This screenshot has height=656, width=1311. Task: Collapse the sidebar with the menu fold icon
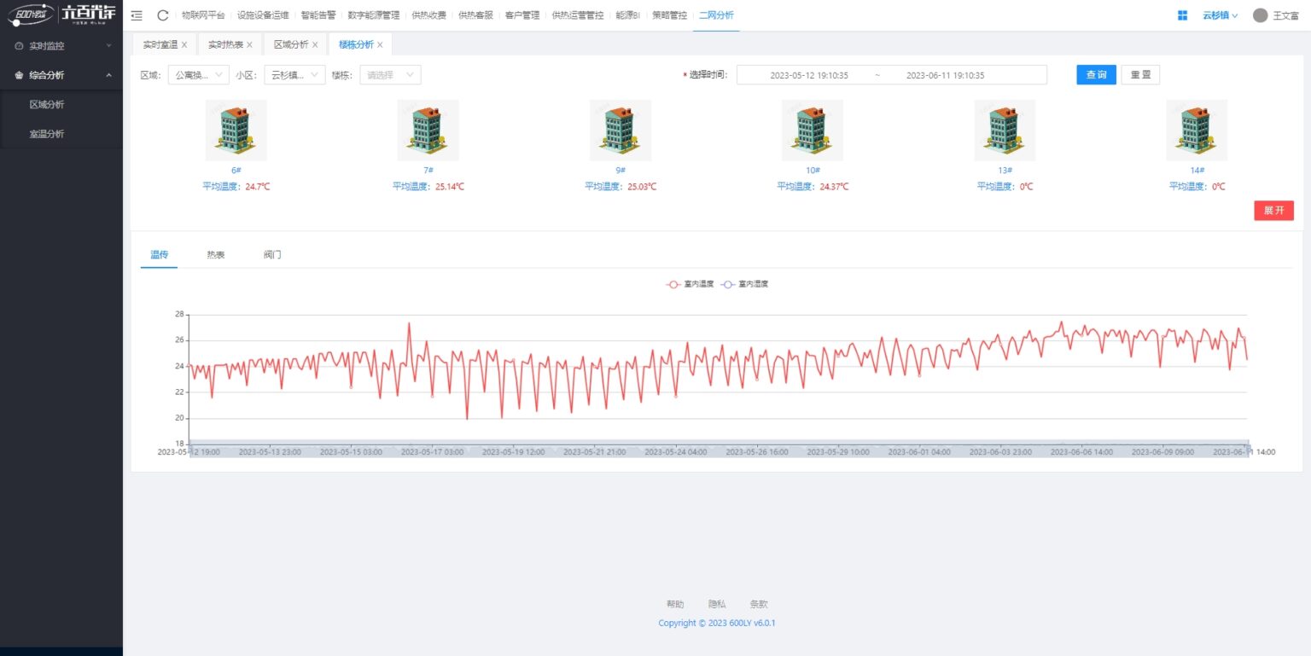point(137,15)
